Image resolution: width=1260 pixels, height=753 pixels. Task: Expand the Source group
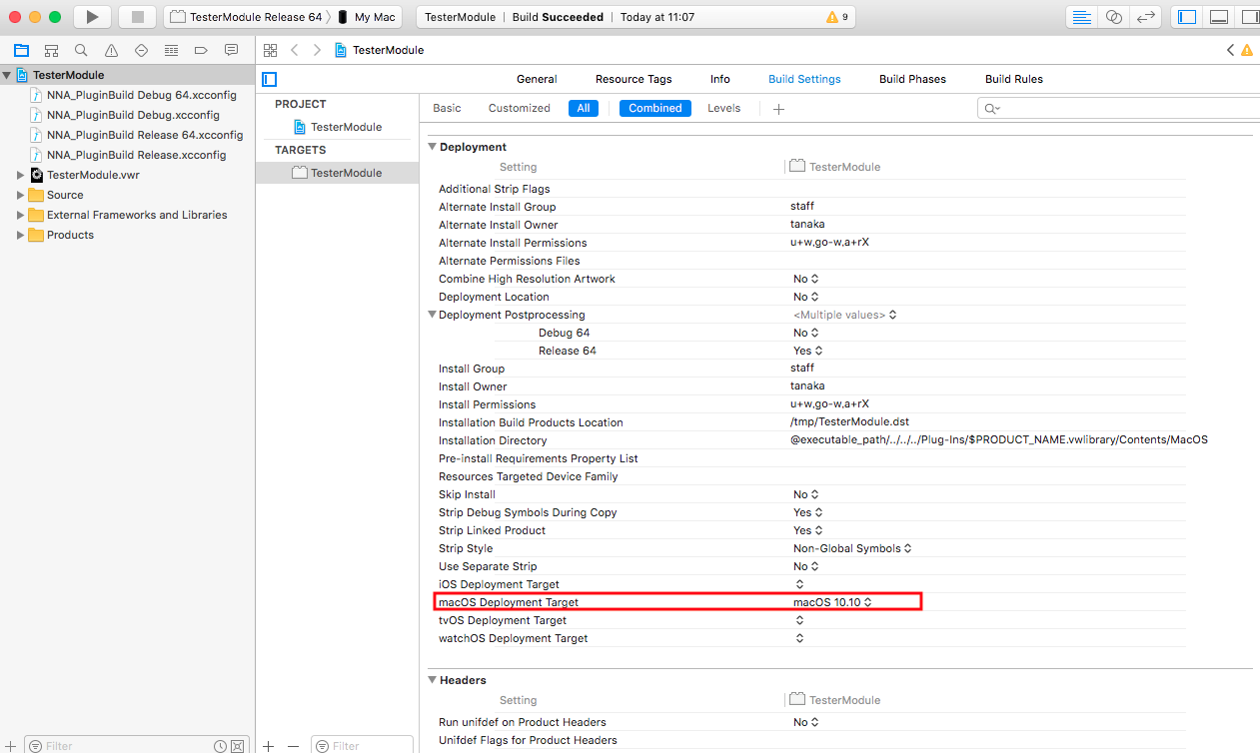click(x=20, y=195)
